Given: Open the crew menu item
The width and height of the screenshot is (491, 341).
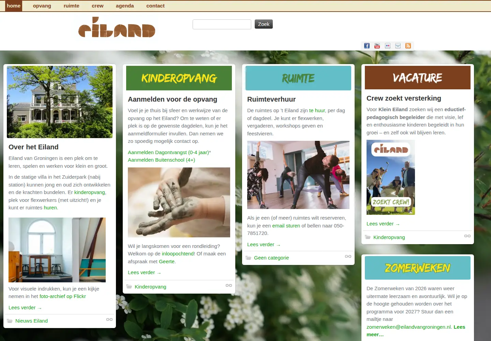Looking at the screenshot, I should 98,6.
